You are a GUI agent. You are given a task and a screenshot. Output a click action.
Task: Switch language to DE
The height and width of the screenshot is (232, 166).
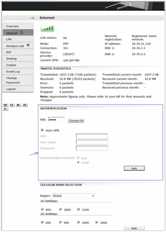click(18, 105)
